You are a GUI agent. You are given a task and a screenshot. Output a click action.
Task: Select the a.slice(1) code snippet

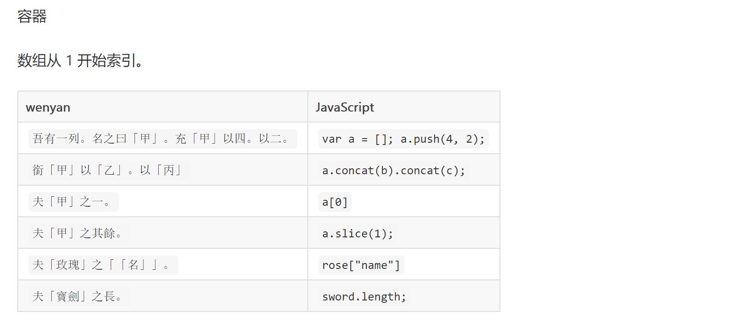click(x=357, y=234)
